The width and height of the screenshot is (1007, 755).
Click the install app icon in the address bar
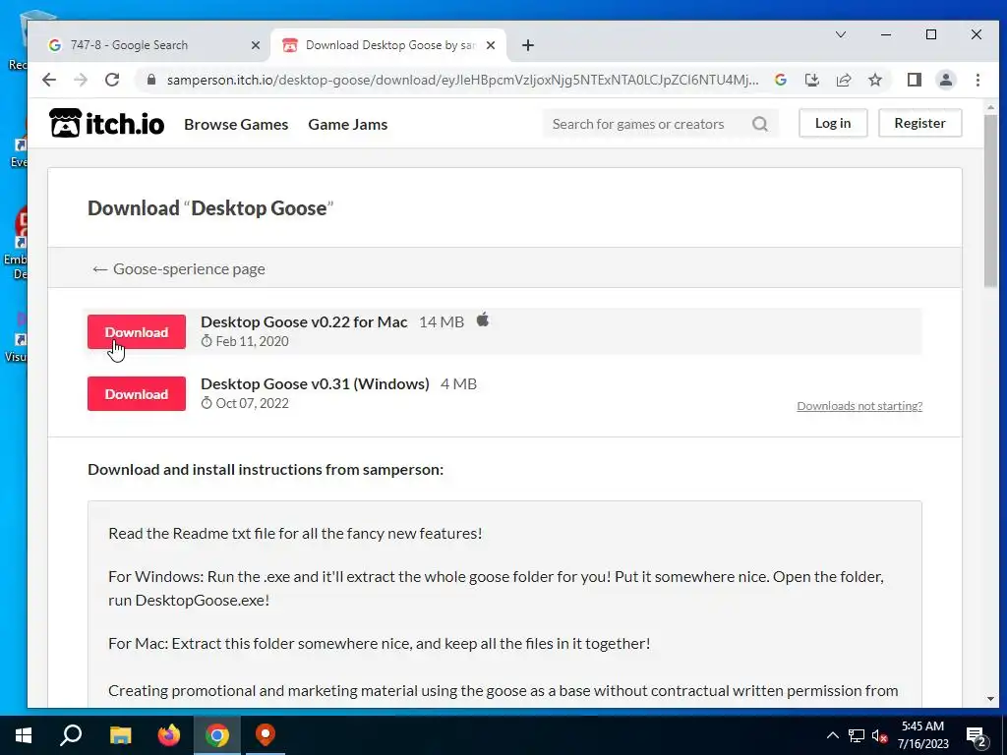tap(812, 80)
